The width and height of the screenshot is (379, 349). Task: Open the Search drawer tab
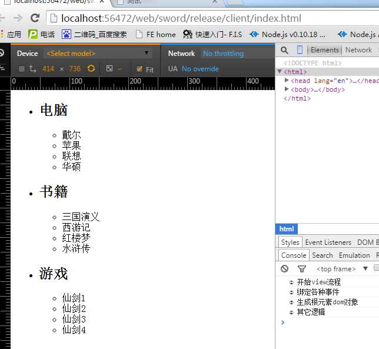click(x=322, y=255)
